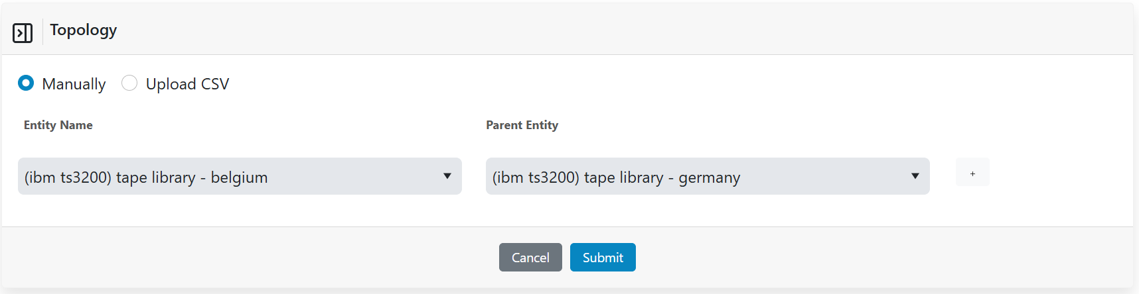
Task: Click the plus icon to add row
Action: pyautogui.click(x=972, y=173)
